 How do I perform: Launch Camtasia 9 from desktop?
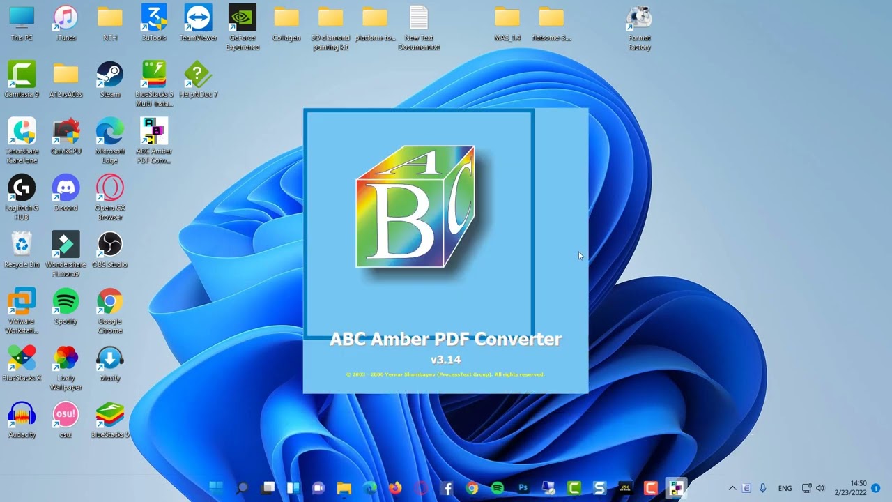coord(22,79)
